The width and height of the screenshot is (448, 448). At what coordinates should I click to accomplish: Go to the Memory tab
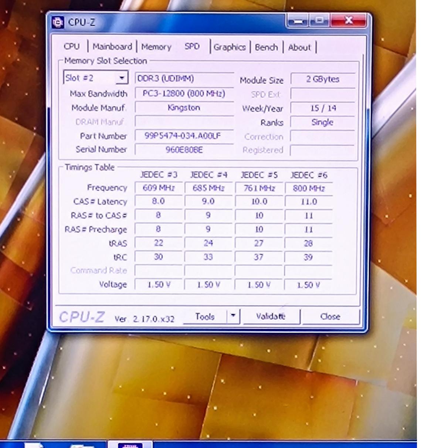156,47
